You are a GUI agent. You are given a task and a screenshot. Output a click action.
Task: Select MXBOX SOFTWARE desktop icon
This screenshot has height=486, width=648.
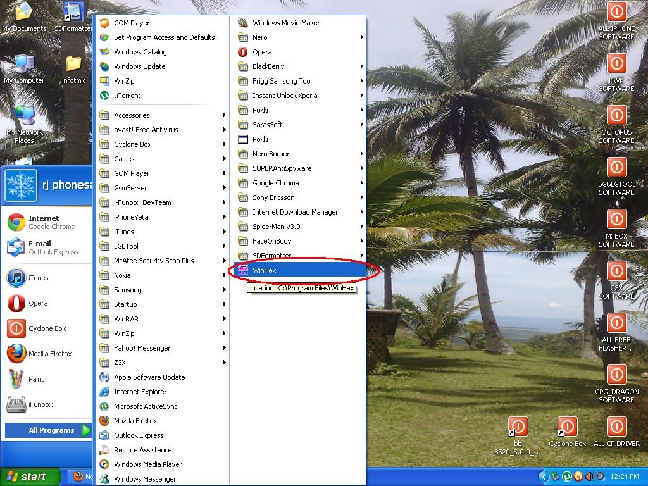coord(616,228)
